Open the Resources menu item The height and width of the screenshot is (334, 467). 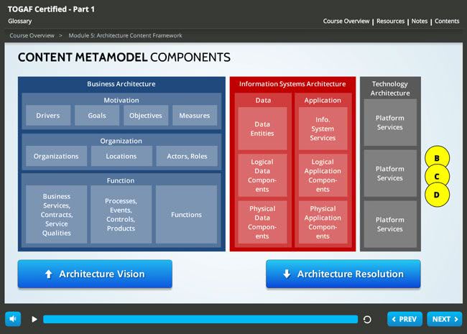[x=390, y=21]
